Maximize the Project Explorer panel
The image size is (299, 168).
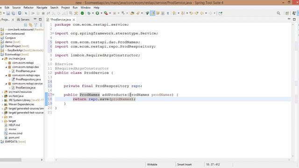point(40,19)
